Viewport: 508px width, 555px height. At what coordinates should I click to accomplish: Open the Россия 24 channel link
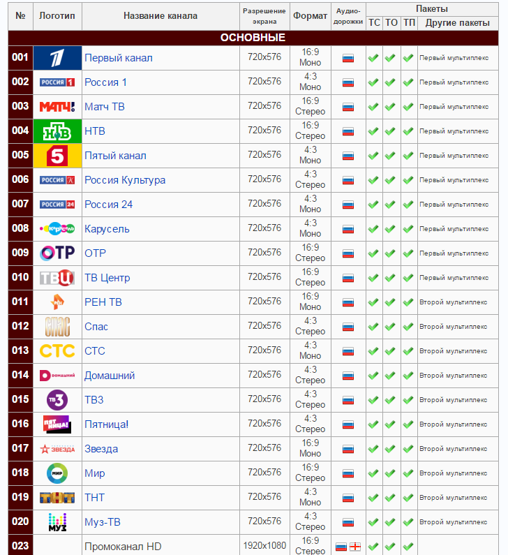tap(109, 205)
